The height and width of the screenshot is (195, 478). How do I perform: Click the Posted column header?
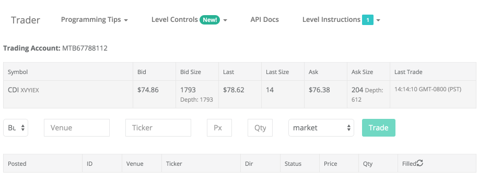click(17, 164)
